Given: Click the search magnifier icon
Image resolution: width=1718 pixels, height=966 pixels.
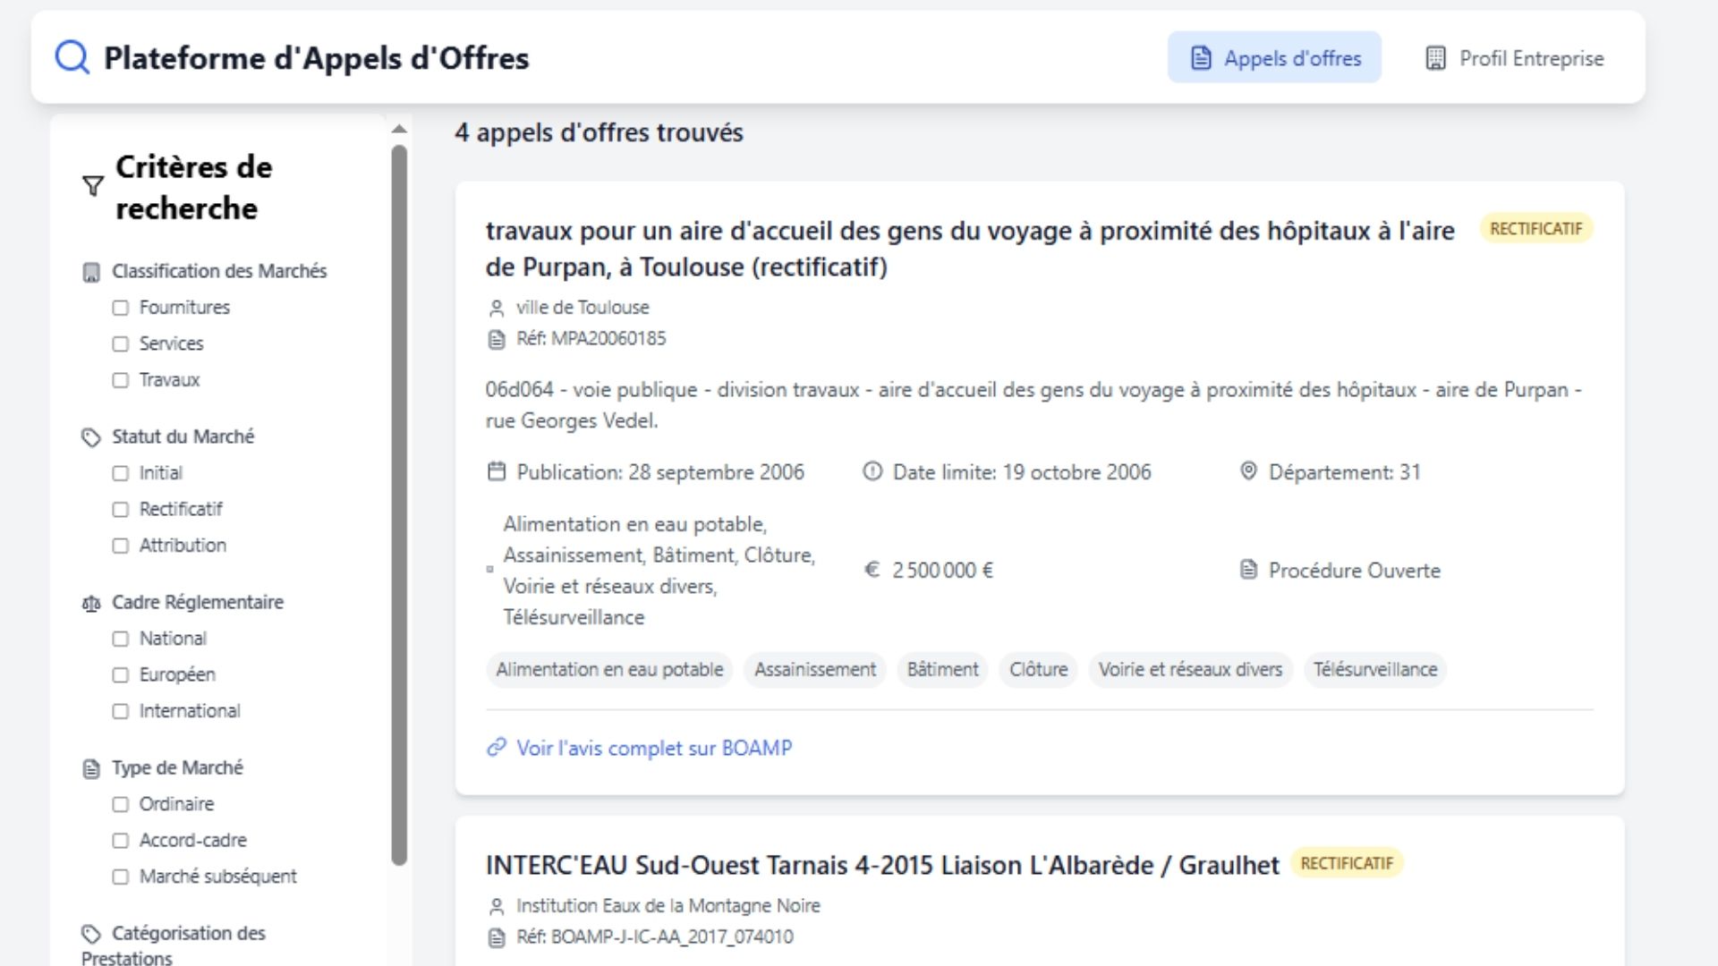Looking at the screenshot, I should [72, 57].
